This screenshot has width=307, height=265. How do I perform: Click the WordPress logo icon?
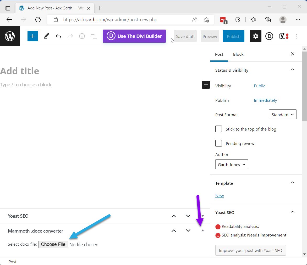pos(10,36)
